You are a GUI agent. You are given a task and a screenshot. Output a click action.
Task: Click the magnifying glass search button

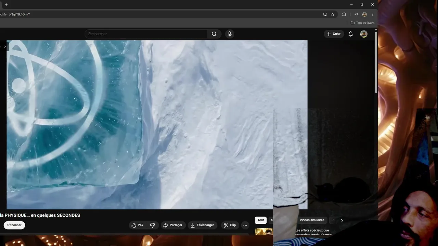pyautogui.click(x=214, y=34)
